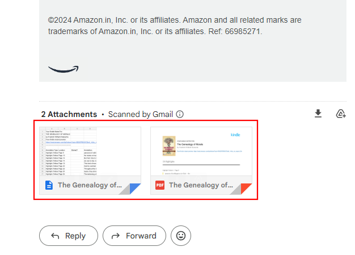Click the blue folded corner of first attachment
The height and width of the screenshot is (255, 355).
point(135,189)
